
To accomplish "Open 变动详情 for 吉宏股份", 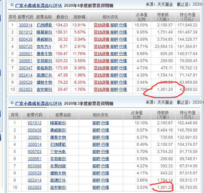I will click(101, 90).
